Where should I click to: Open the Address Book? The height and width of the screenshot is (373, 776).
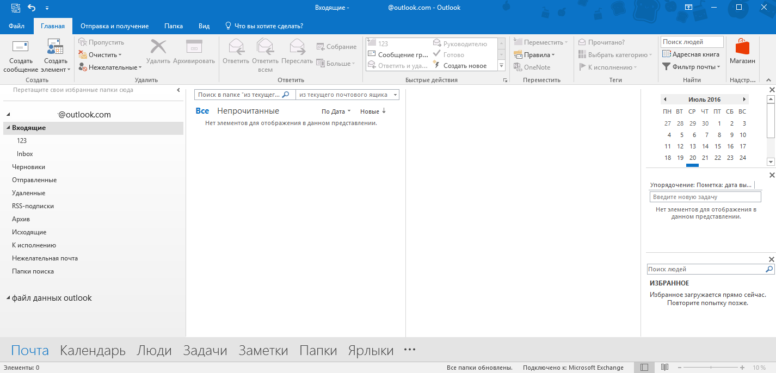(691, 54)
